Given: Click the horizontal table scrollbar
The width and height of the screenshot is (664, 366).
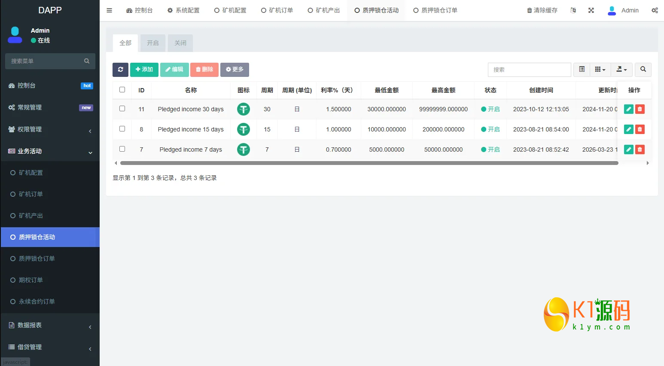Looking at the screenshot, I should click(x=369, y=163).
